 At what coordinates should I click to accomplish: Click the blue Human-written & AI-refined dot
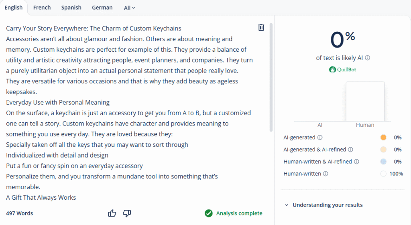pyautogui.click(x=383, y=162)
